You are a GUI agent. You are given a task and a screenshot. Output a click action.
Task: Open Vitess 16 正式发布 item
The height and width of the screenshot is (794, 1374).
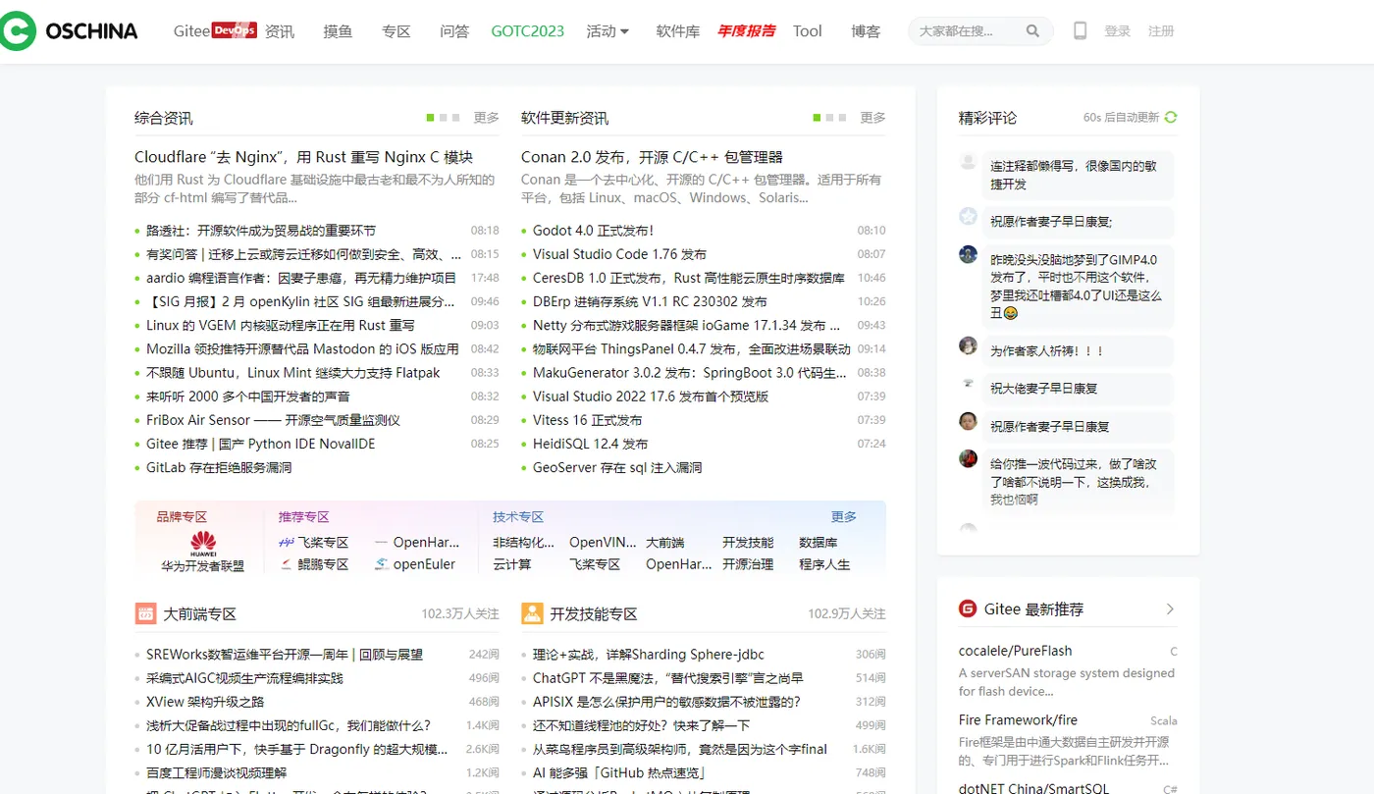588,420
